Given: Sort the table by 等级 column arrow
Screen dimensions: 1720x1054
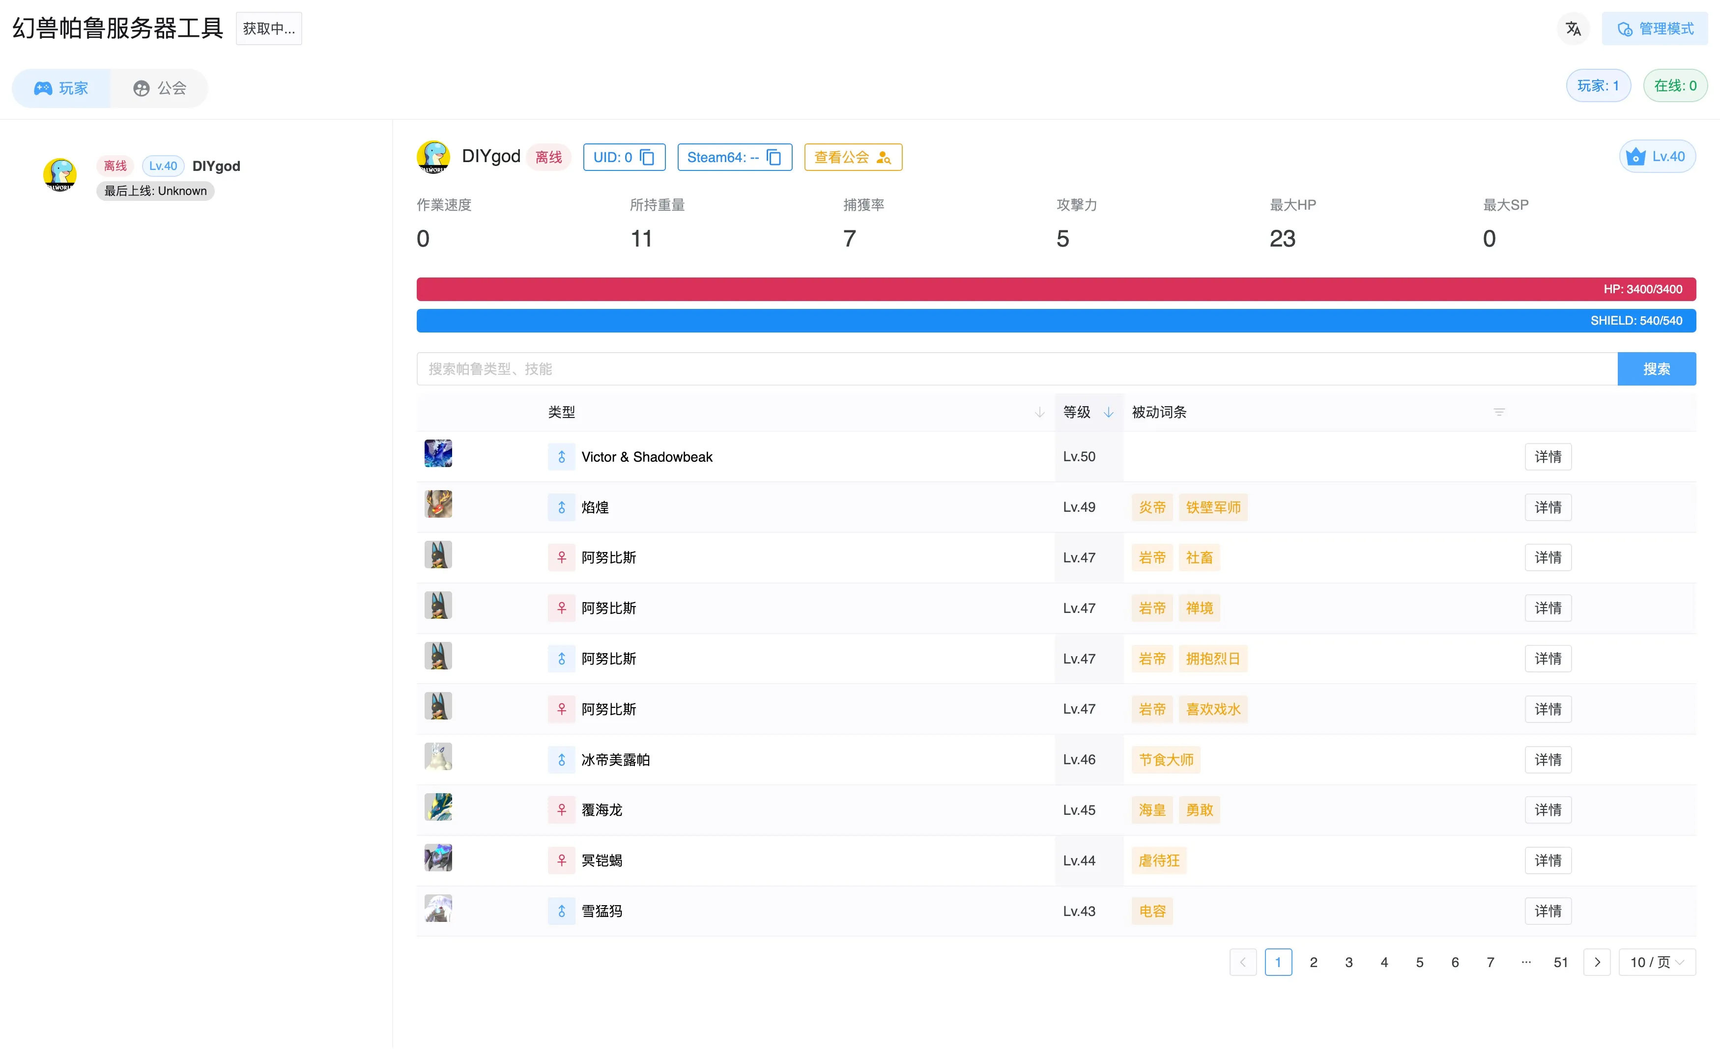Looking at the screenshot, I should (1109, 412).
